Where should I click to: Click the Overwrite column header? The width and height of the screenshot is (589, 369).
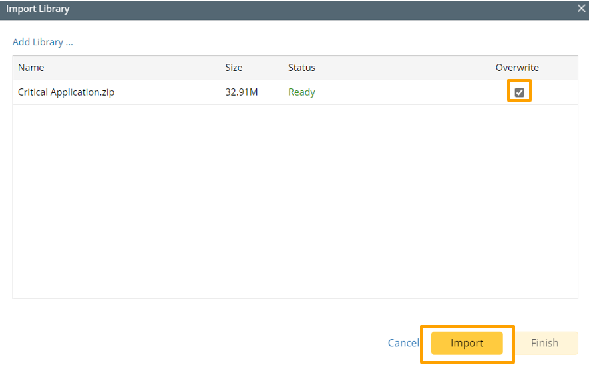tap(517, 68)
